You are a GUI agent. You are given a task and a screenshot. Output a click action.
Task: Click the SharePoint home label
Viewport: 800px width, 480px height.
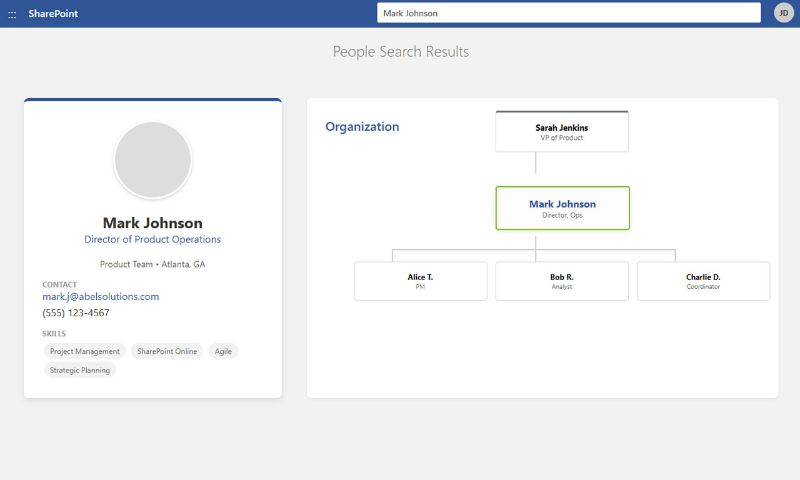click(53, 13)
